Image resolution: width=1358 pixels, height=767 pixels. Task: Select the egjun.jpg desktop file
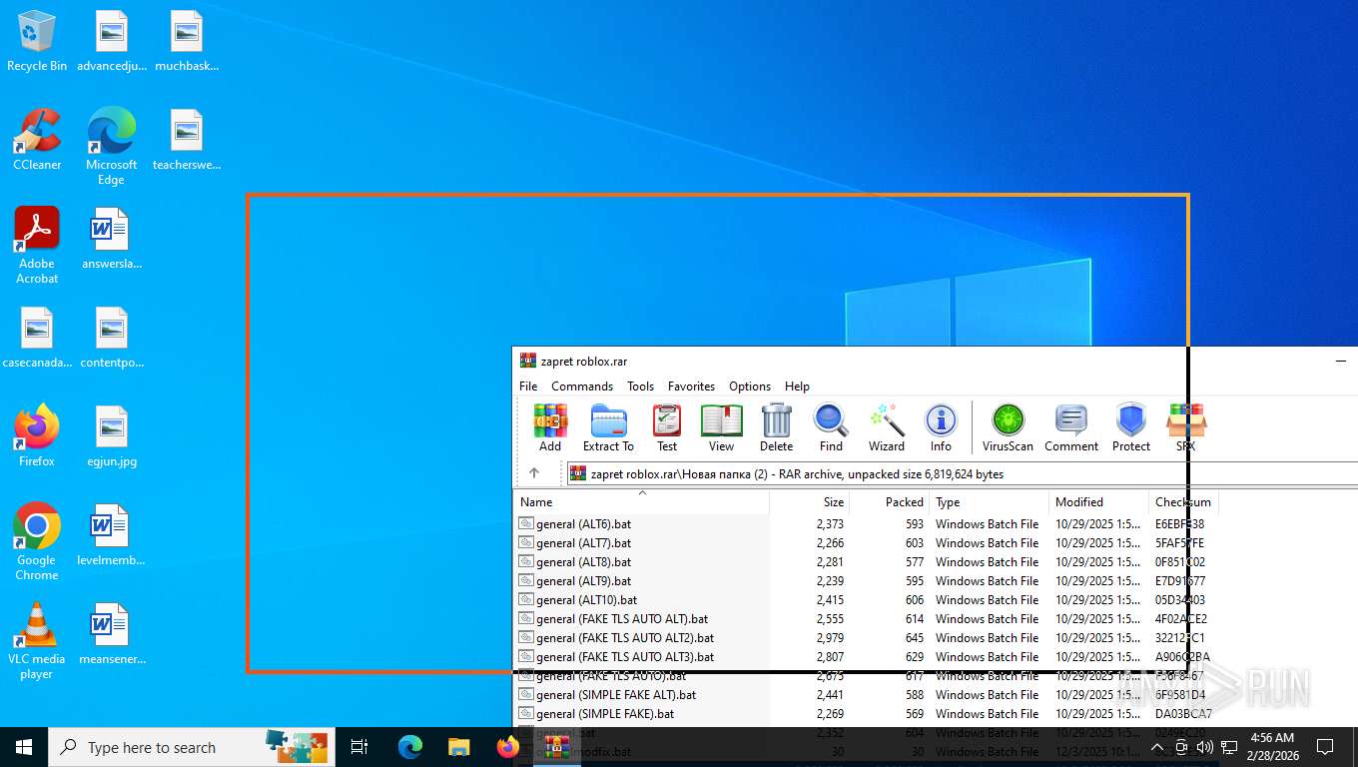coord(111,436)
